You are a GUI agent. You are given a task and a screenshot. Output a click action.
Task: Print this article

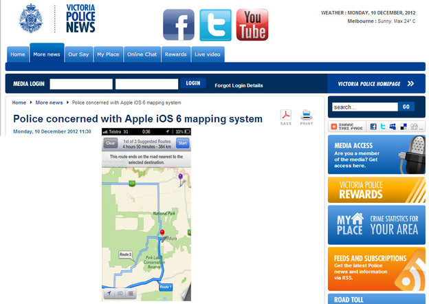pyautogui.click(x=307, y=118)
